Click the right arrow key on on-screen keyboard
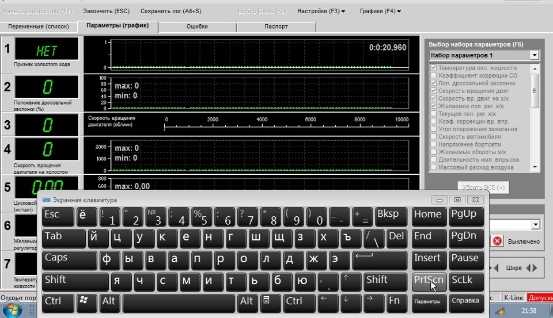The height and width of the screenshot is (318, 553). (373, 303)
